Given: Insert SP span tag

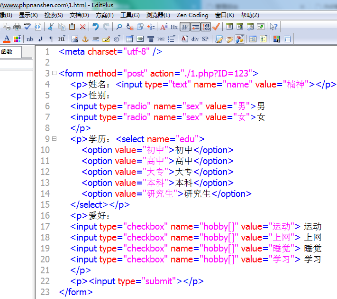Looking at the screenshot, I should [205, 39].
